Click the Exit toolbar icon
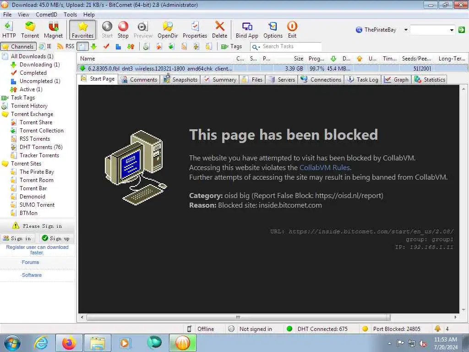The width and height of the screenshot is (469, 352). click(292, 30)
